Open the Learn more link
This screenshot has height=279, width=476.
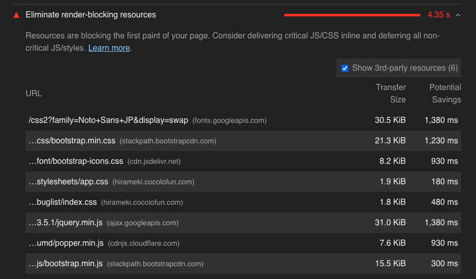point(109,48)
